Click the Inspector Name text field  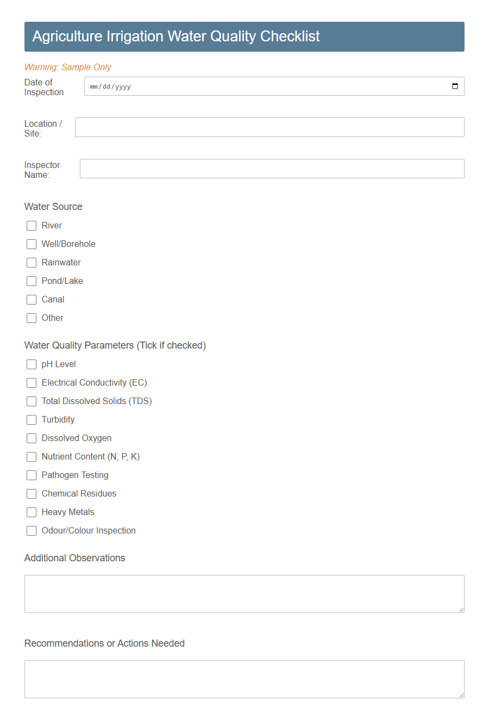[272, 169]
